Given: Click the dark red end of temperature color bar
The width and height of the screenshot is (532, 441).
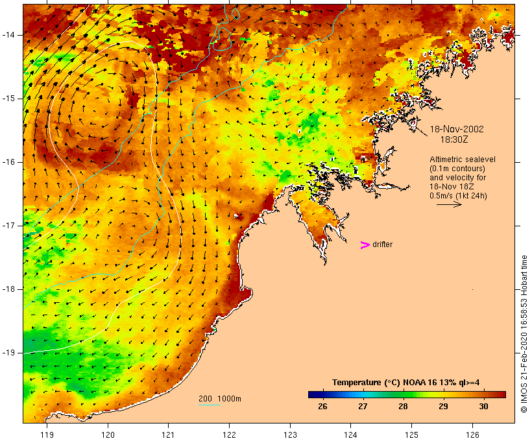Looking at the screenshot, I should [502, 394].
